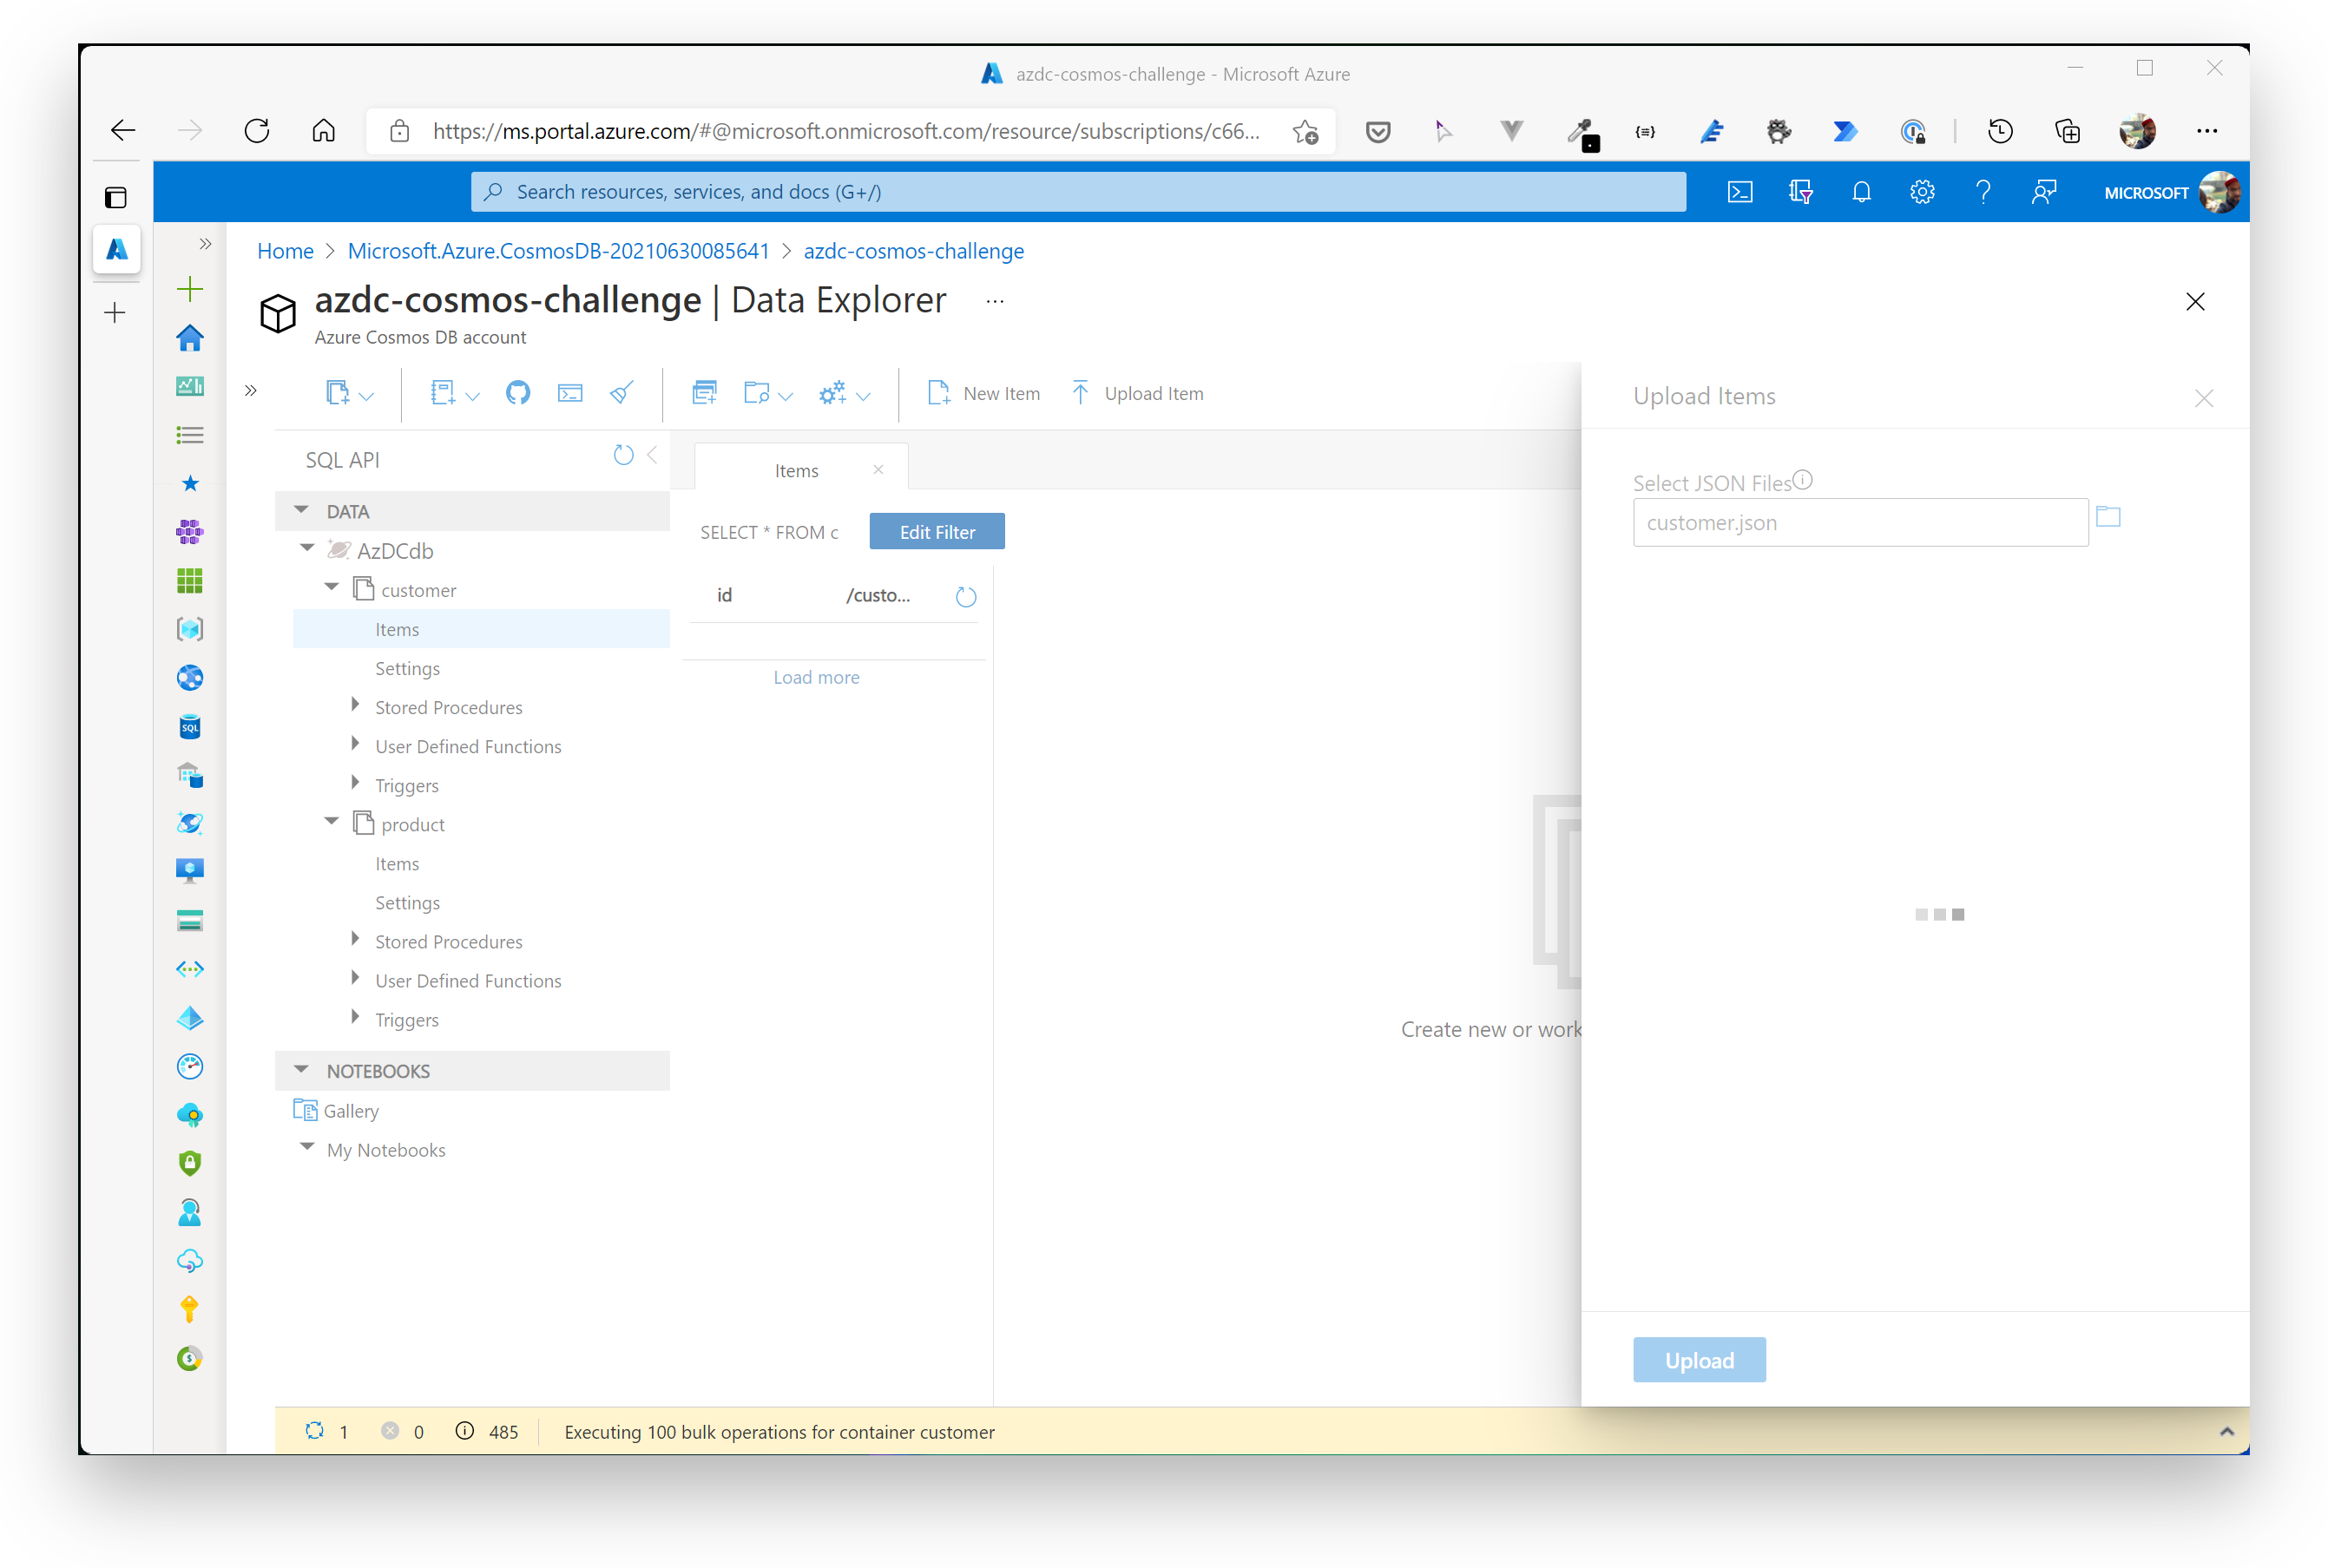This screenshot has width=2328, height=1568.
Task: Open Key vaults sidebar icon
Action: (190, 1309)
